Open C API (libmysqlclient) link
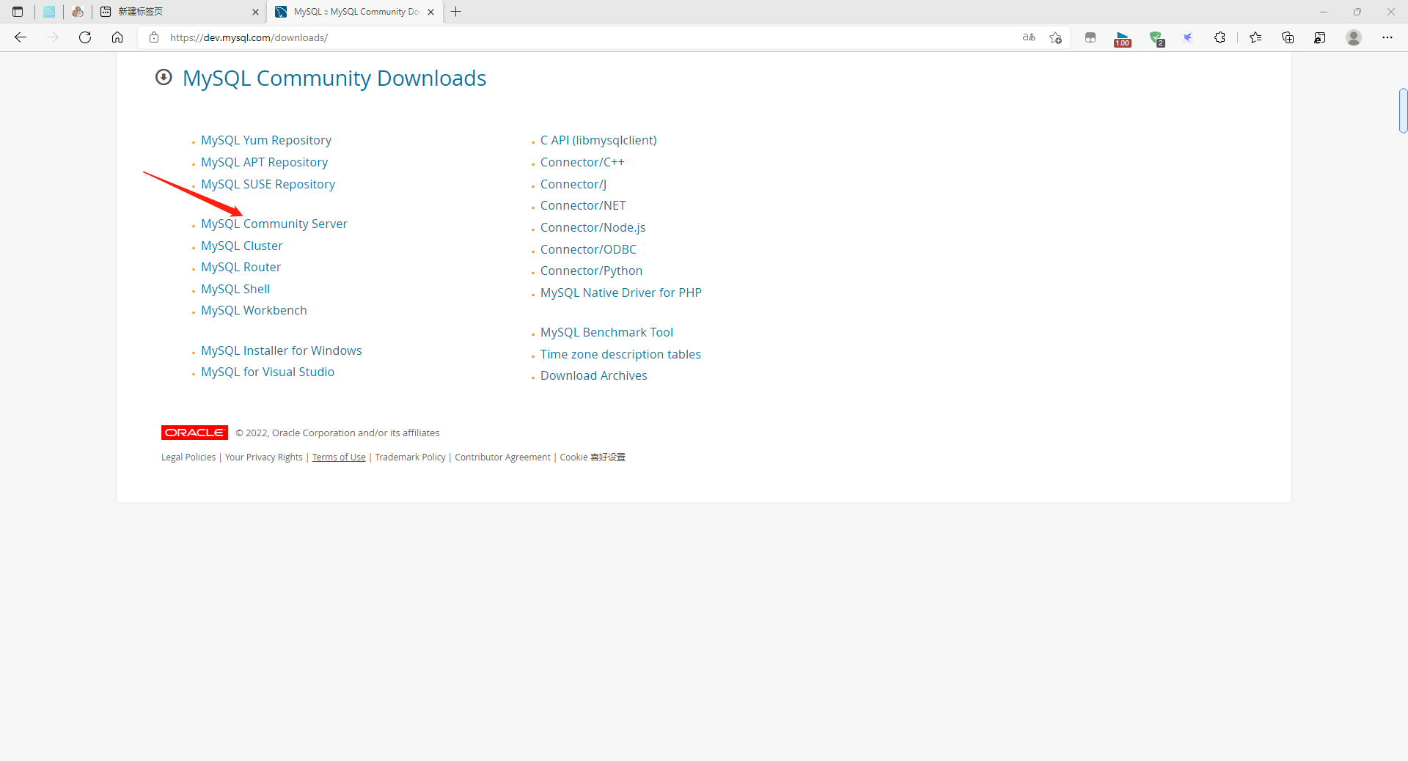The image size is (1408, 761). pyautogui.click(x=598, y=140)
